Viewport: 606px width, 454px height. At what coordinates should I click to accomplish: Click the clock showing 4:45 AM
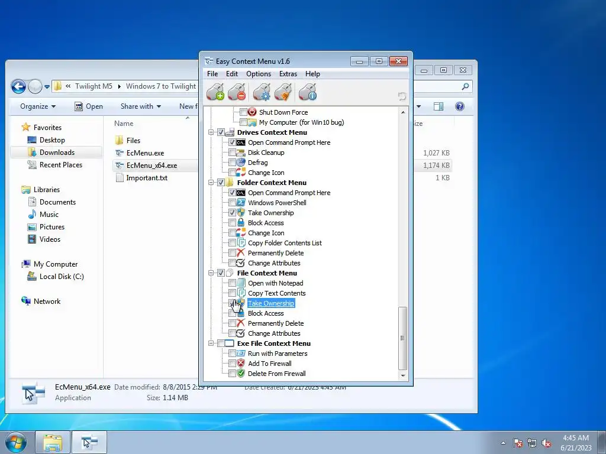coord(575,438)
